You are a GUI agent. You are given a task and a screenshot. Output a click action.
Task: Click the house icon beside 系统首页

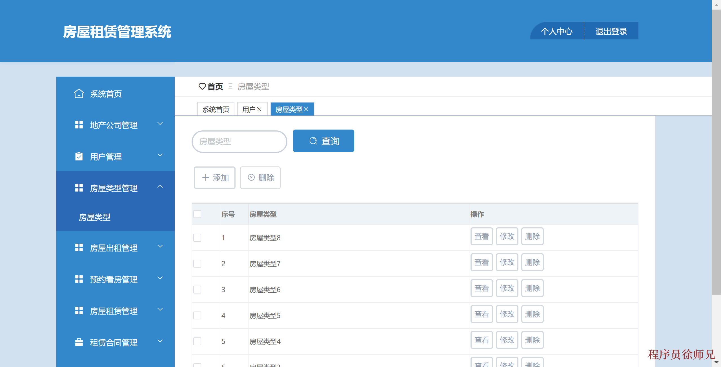point(79,94)
